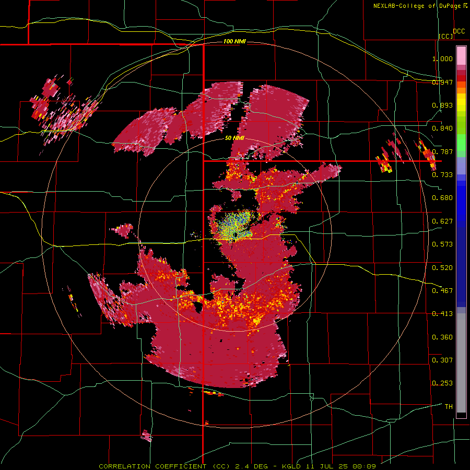The height and width of the screenshot is (470, 470).
Task: Click the TH threshold label on legend
Action: (x=449, y=407)
